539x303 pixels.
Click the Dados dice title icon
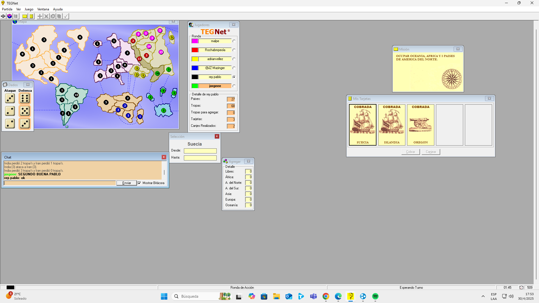[5, 85]
